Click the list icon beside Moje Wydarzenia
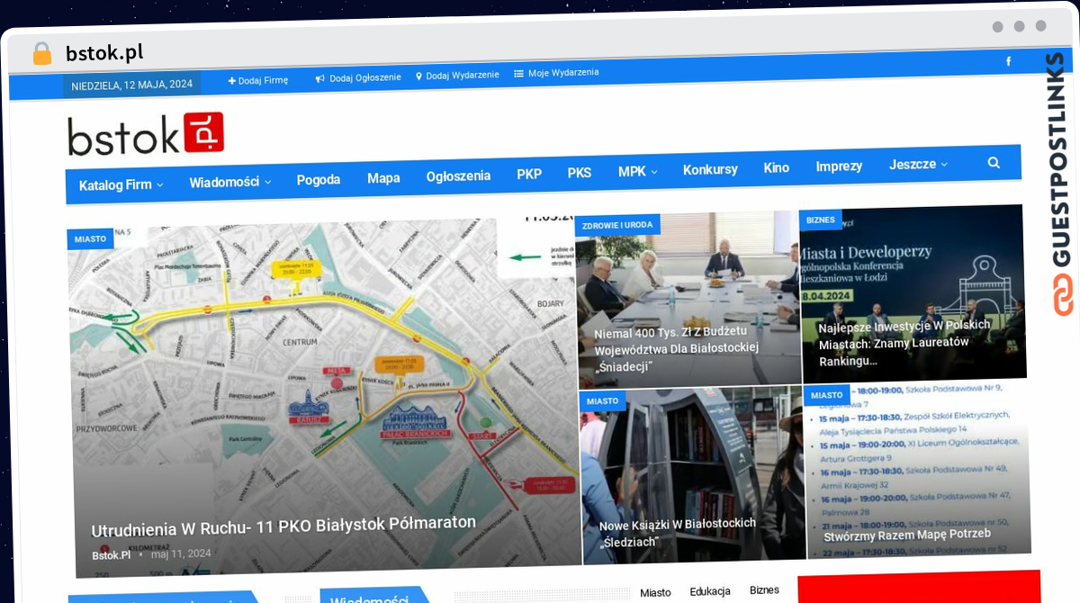1080x603 pixels. pos(518,74)
